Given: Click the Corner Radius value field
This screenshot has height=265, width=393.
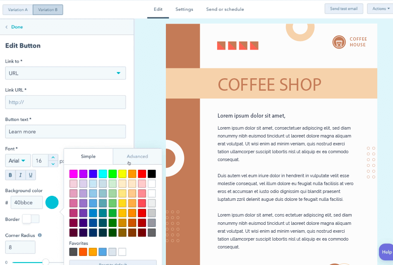Looking at the screenshot, I should pos(20,247).
